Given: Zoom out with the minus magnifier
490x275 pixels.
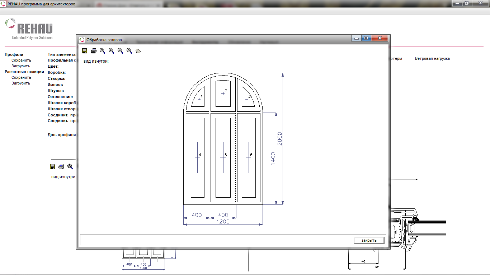Looking at the screenshot, I should (x=121, y=51).
